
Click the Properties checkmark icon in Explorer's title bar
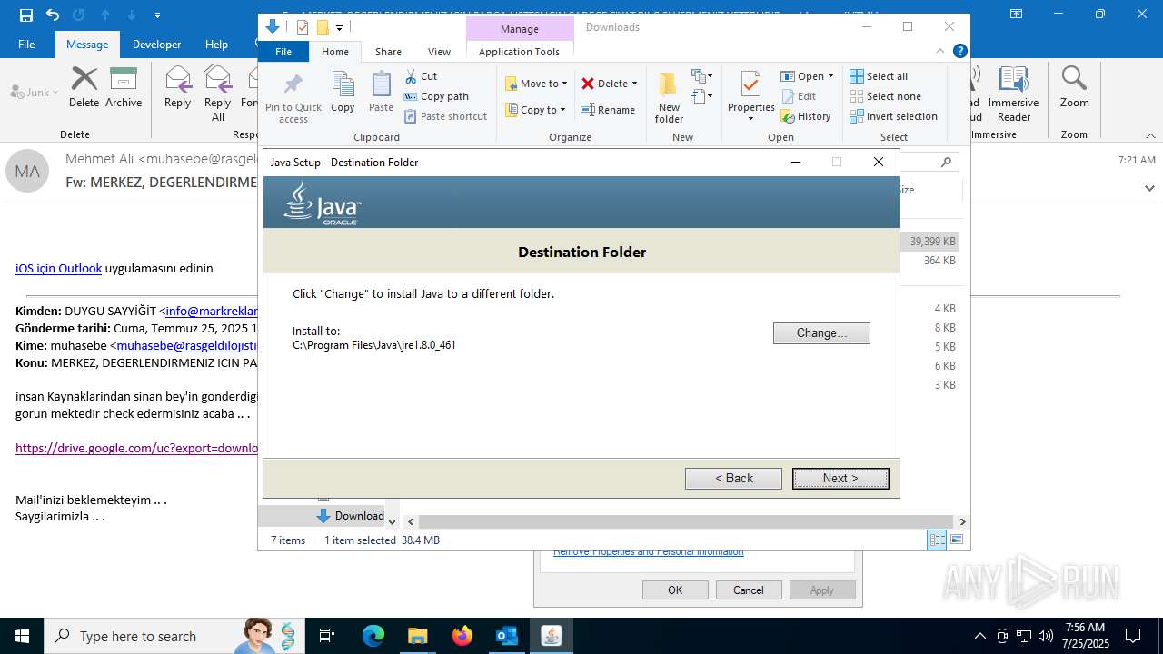click(x=303, y=27)
